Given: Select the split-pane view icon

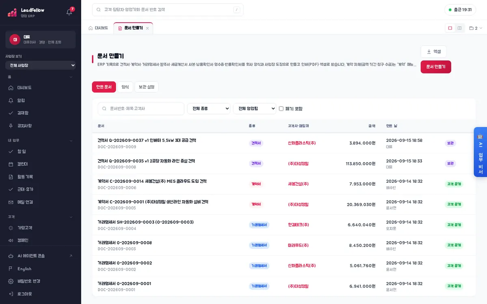Looking at the screenshot, I should 459,28.
